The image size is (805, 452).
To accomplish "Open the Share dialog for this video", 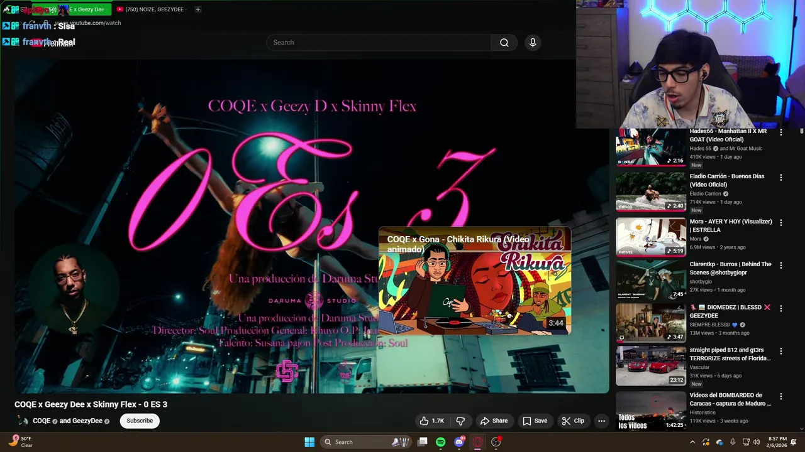I will click(x=494, y=421).
